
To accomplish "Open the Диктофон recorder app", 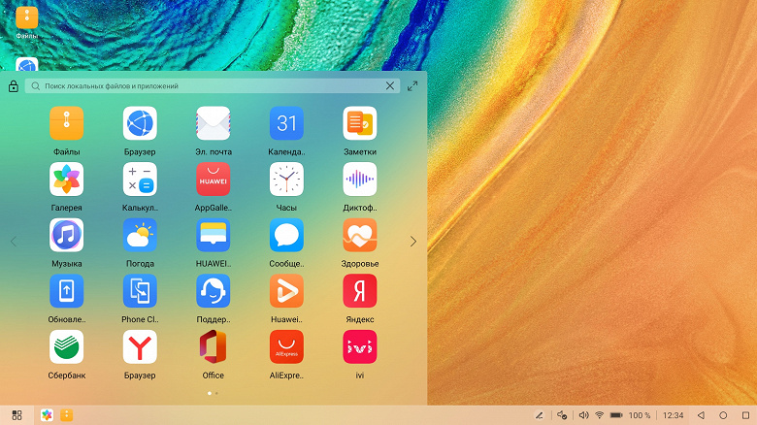I will click(360, 180).
